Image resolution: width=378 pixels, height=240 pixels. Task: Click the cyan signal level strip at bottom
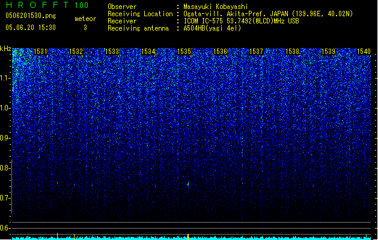pyautogui.click(x=191, y=238)
